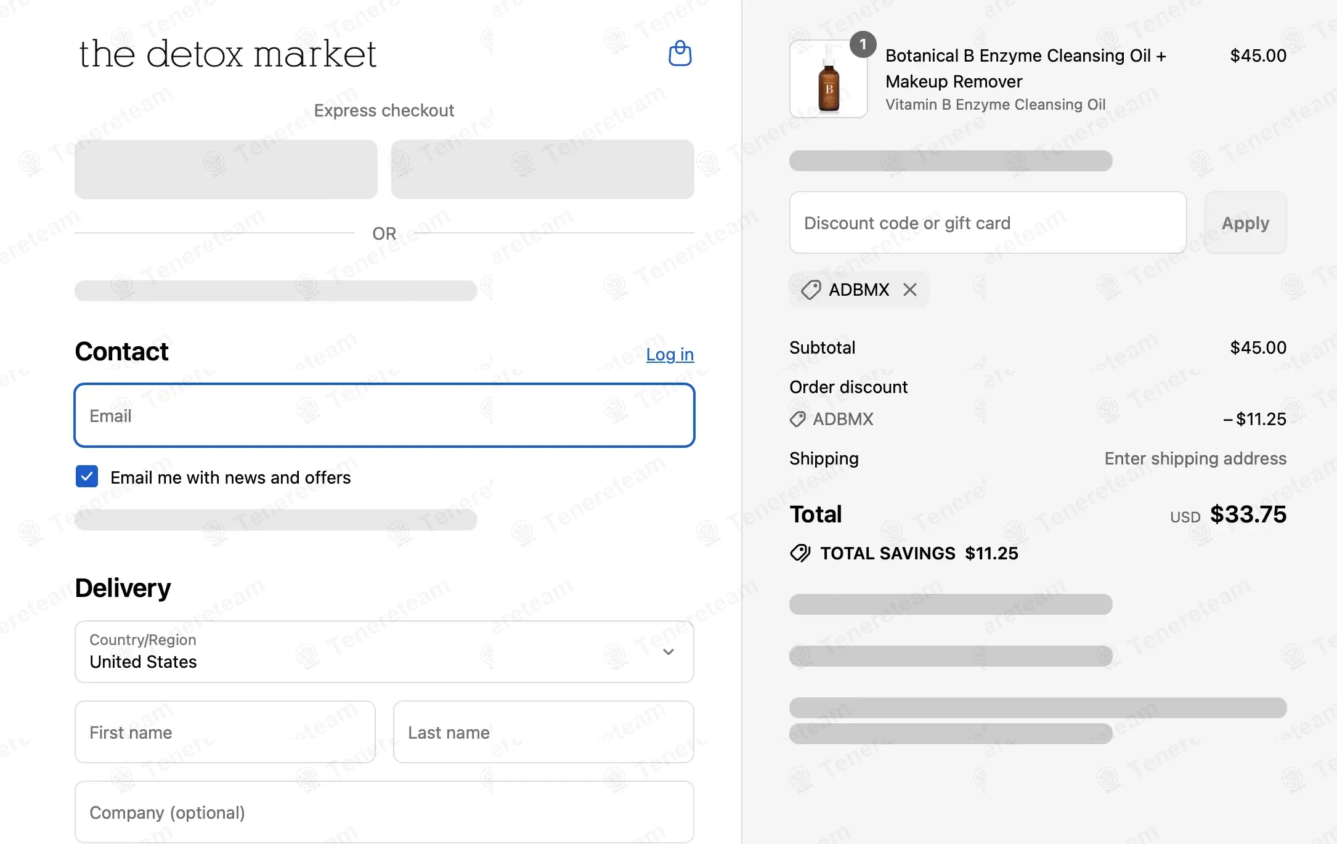Screen dimensions: 1337x844
Task: Click the first express checkout button placeholder
Action: [x=226, y=169]
